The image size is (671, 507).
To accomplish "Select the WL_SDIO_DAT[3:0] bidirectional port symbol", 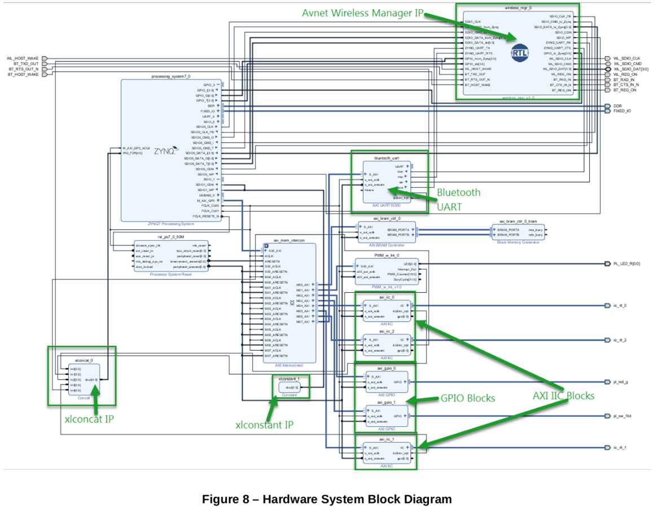I will 608,69.
